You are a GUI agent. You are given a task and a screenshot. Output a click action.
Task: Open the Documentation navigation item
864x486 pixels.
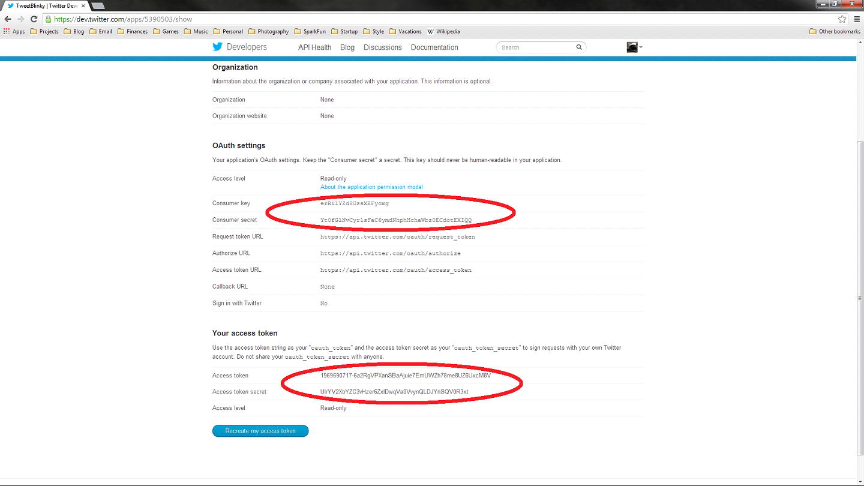point(434,47)
